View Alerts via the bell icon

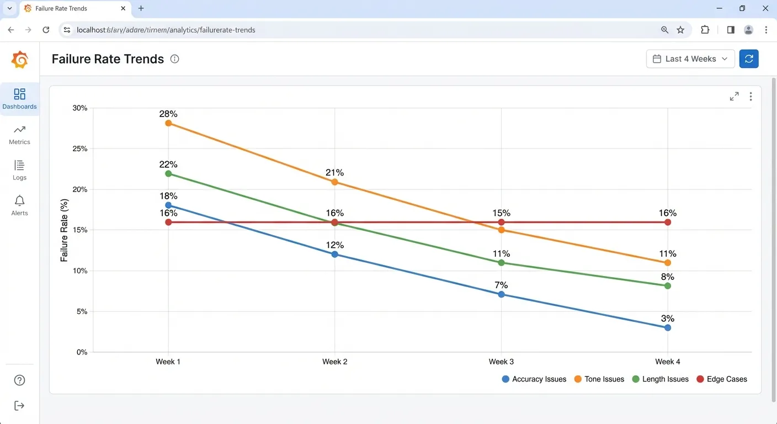pyautogui.click(x=19, y=205)
